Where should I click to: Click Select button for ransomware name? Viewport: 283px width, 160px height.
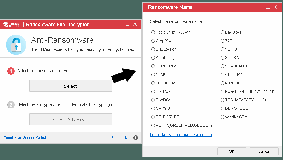(71, 86)
